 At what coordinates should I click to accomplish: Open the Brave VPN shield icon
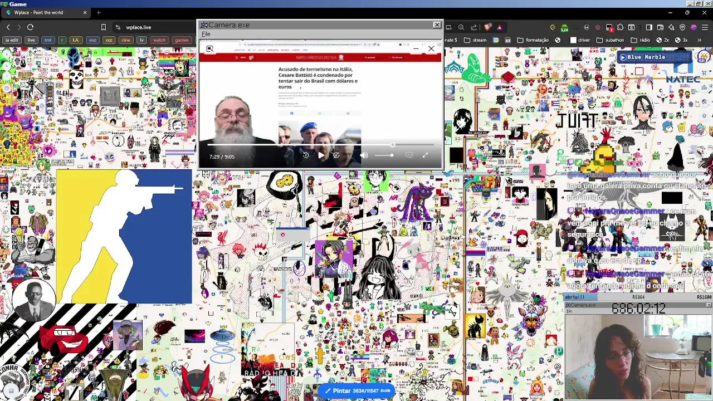click(x=682, y=27)
